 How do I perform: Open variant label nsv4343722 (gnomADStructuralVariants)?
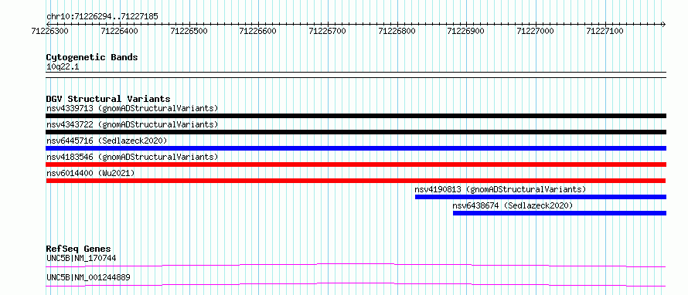[x=132, y=124]
